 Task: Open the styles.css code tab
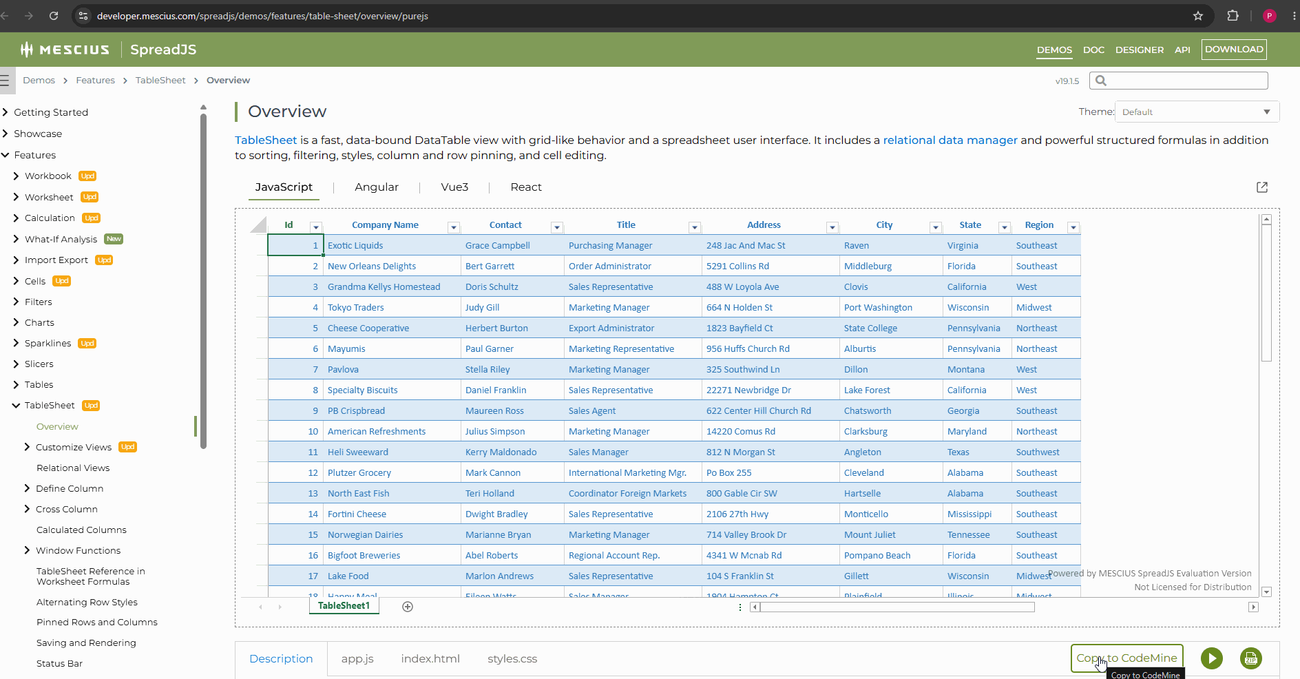point(512,659)
